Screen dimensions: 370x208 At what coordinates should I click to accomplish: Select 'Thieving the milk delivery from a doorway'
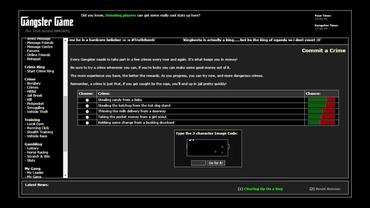click(x=87, y=111)
